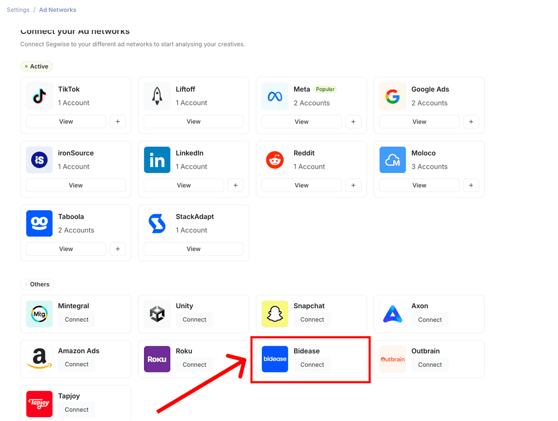Click the Tapjoy logo icon
This screenshot has width=558, height=421.
click(40, 404)
